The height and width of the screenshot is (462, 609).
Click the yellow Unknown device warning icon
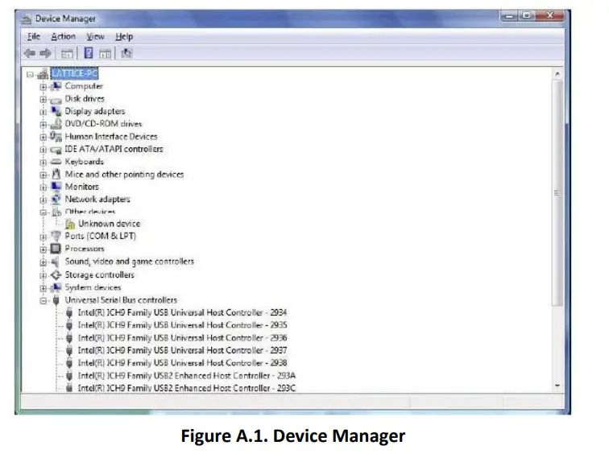pyautogui.click(x=70, y=224)
